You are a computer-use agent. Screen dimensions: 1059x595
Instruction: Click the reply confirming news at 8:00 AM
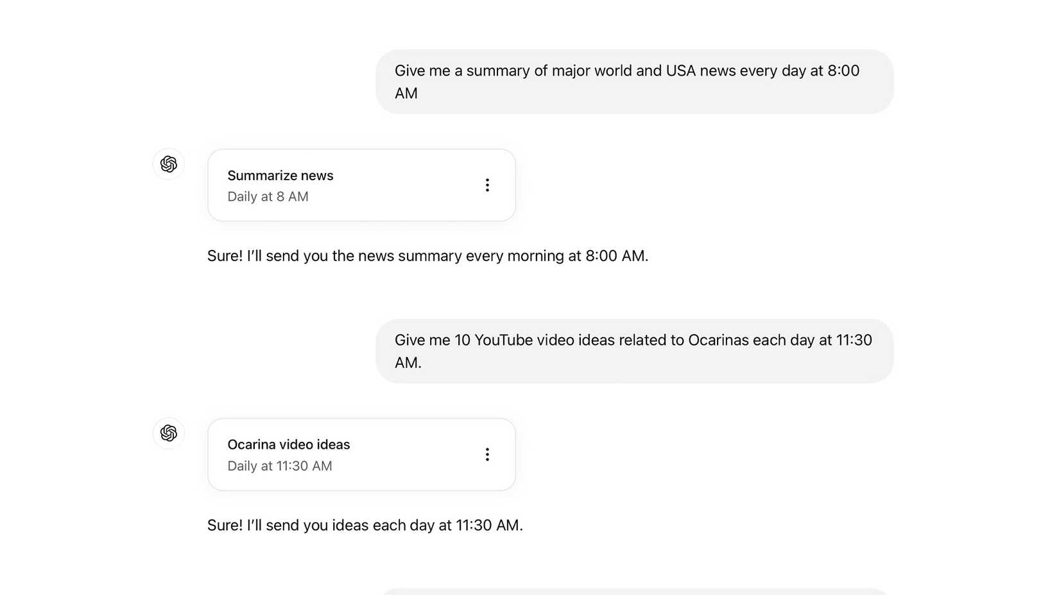point(427,255)
